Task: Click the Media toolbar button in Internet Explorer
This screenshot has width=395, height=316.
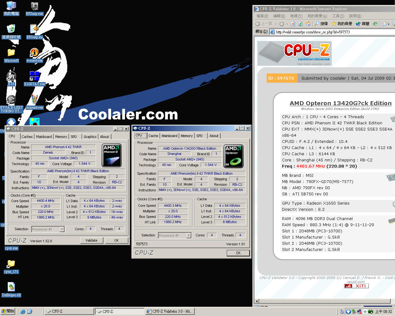Action: 363,24
